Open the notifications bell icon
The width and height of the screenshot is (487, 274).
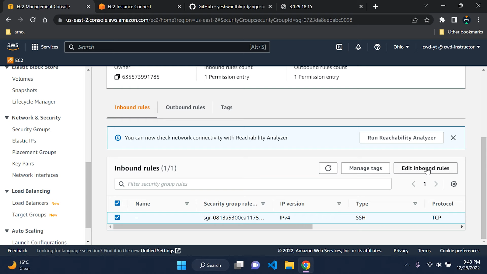358,47
